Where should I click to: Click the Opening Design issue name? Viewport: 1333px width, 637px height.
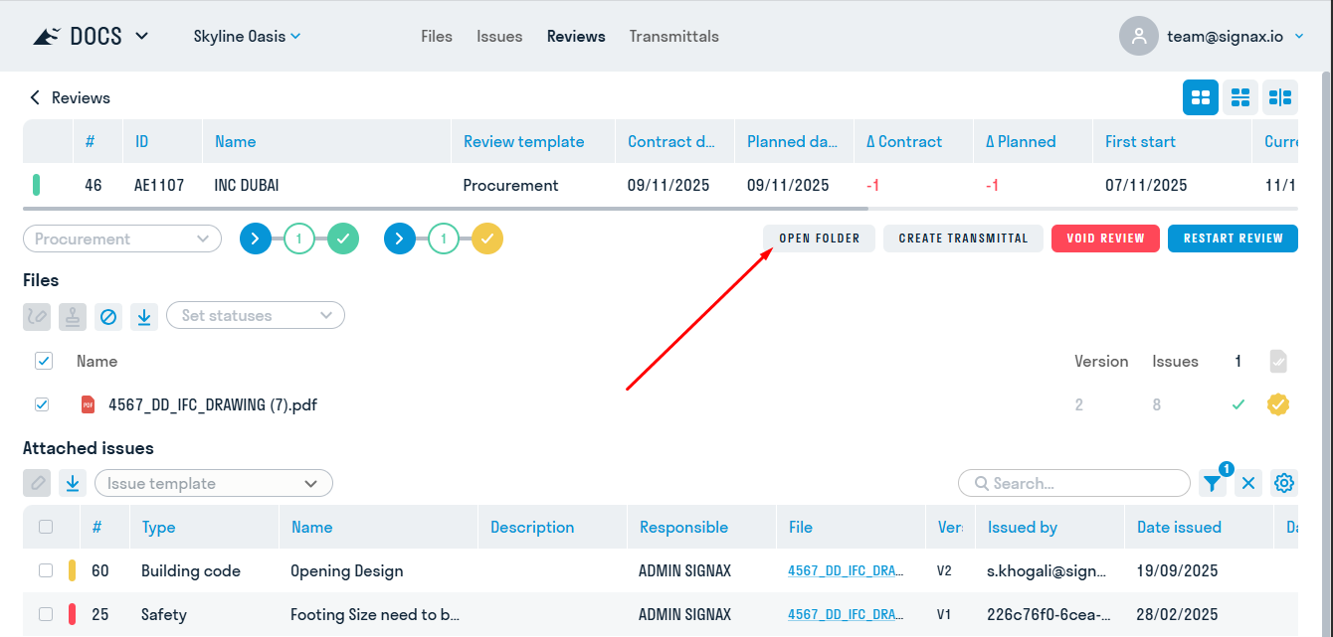tap(346, 570)
